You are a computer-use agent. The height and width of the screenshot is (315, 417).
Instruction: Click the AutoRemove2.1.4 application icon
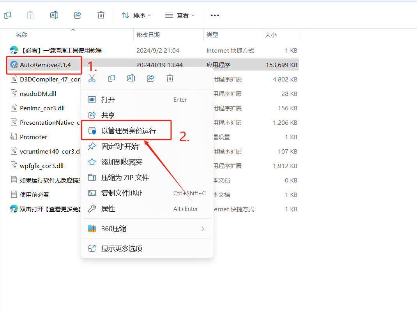click(x=14, y=65)
